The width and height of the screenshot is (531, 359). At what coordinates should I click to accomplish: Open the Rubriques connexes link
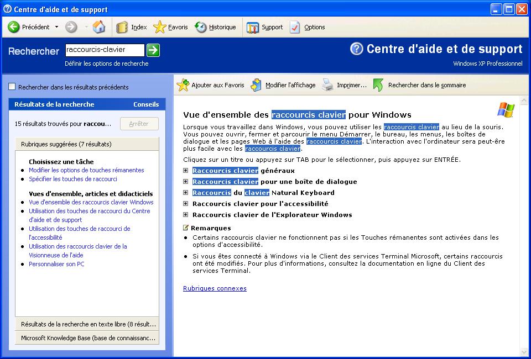point(215,288)
